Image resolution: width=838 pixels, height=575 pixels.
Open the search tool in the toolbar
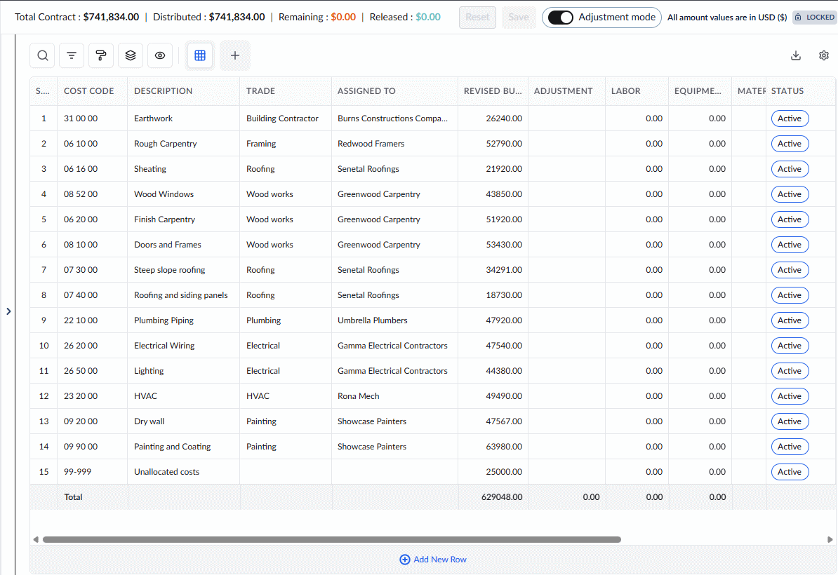pos(42,55)
